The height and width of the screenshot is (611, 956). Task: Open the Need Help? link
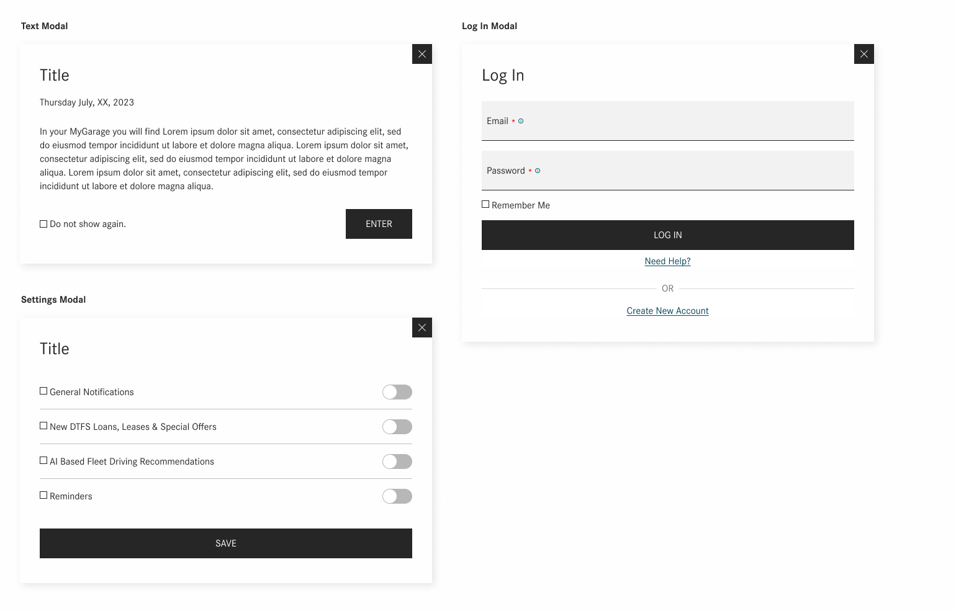(668, 261)
